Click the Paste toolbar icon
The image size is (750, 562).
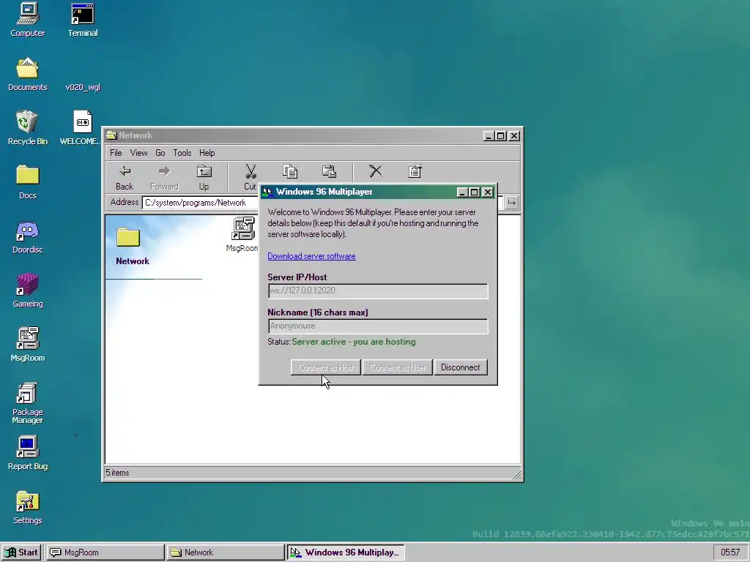tap(329, 171)
